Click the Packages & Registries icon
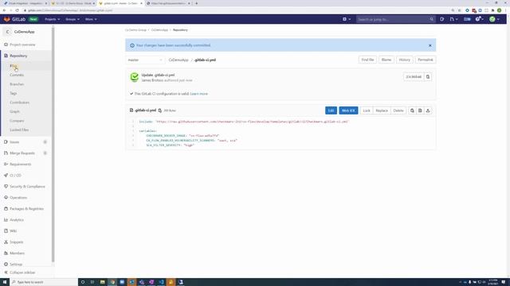 pos(6,208)
